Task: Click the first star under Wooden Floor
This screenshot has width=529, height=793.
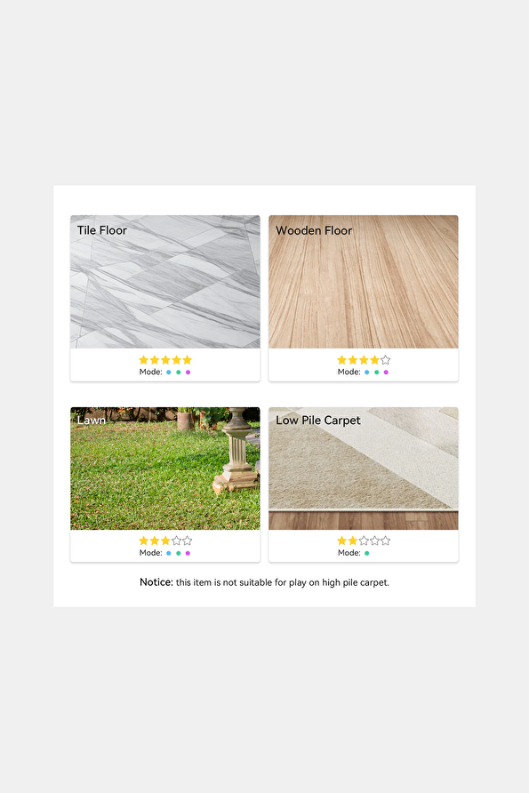Action: [342, 359]
